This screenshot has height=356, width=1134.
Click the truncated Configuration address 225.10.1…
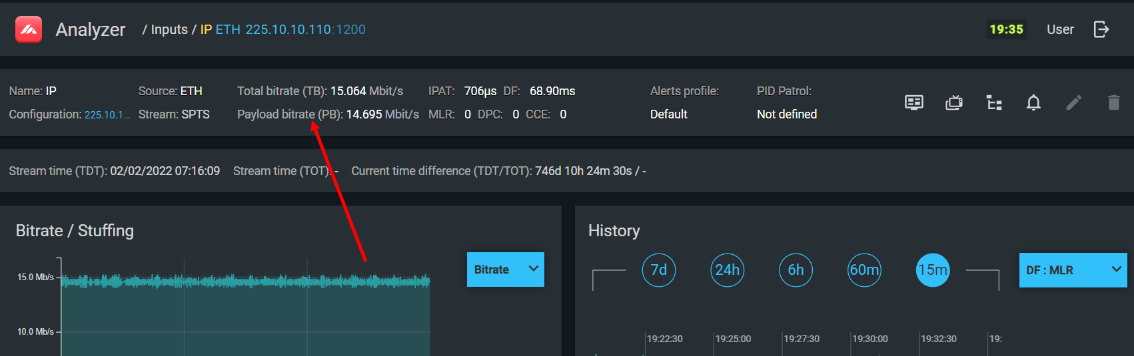pos(107,114)
